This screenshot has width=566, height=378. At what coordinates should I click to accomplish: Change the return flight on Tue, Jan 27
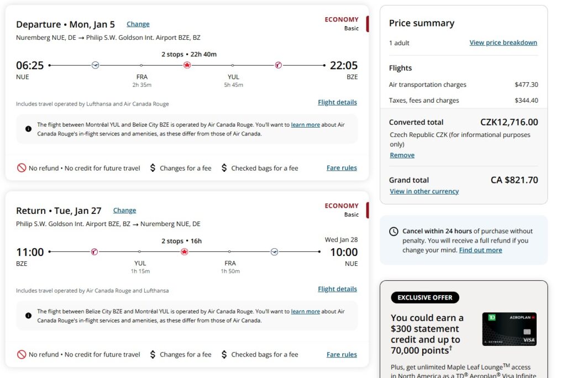[x=124, y=211]
